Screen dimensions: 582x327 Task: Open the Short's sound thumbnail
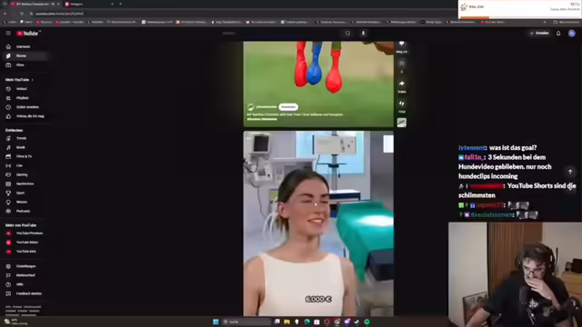(x=402, y=123)
